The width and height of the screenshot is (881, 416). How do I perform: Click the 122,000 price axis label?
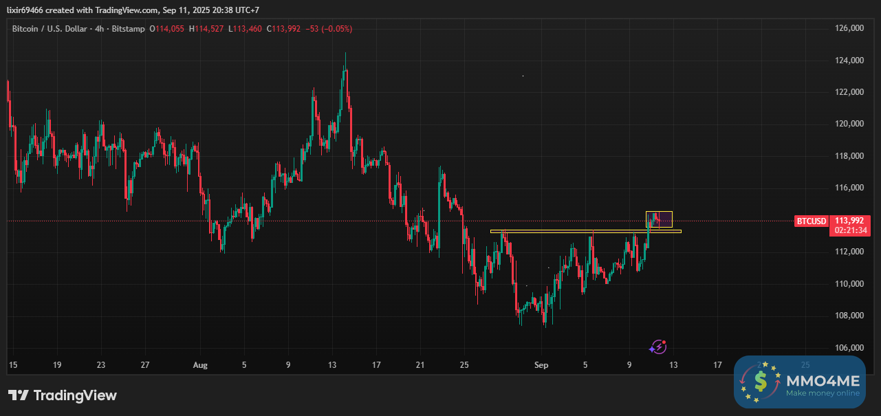pyautogui.click(x=849, y=92)
